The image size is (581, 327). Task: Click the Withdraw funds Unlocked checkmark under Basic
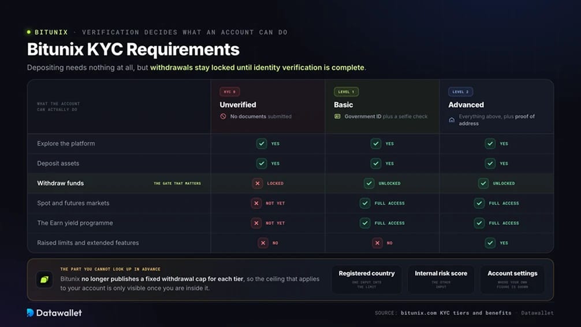pyautogui.click(x=369, y=183)
